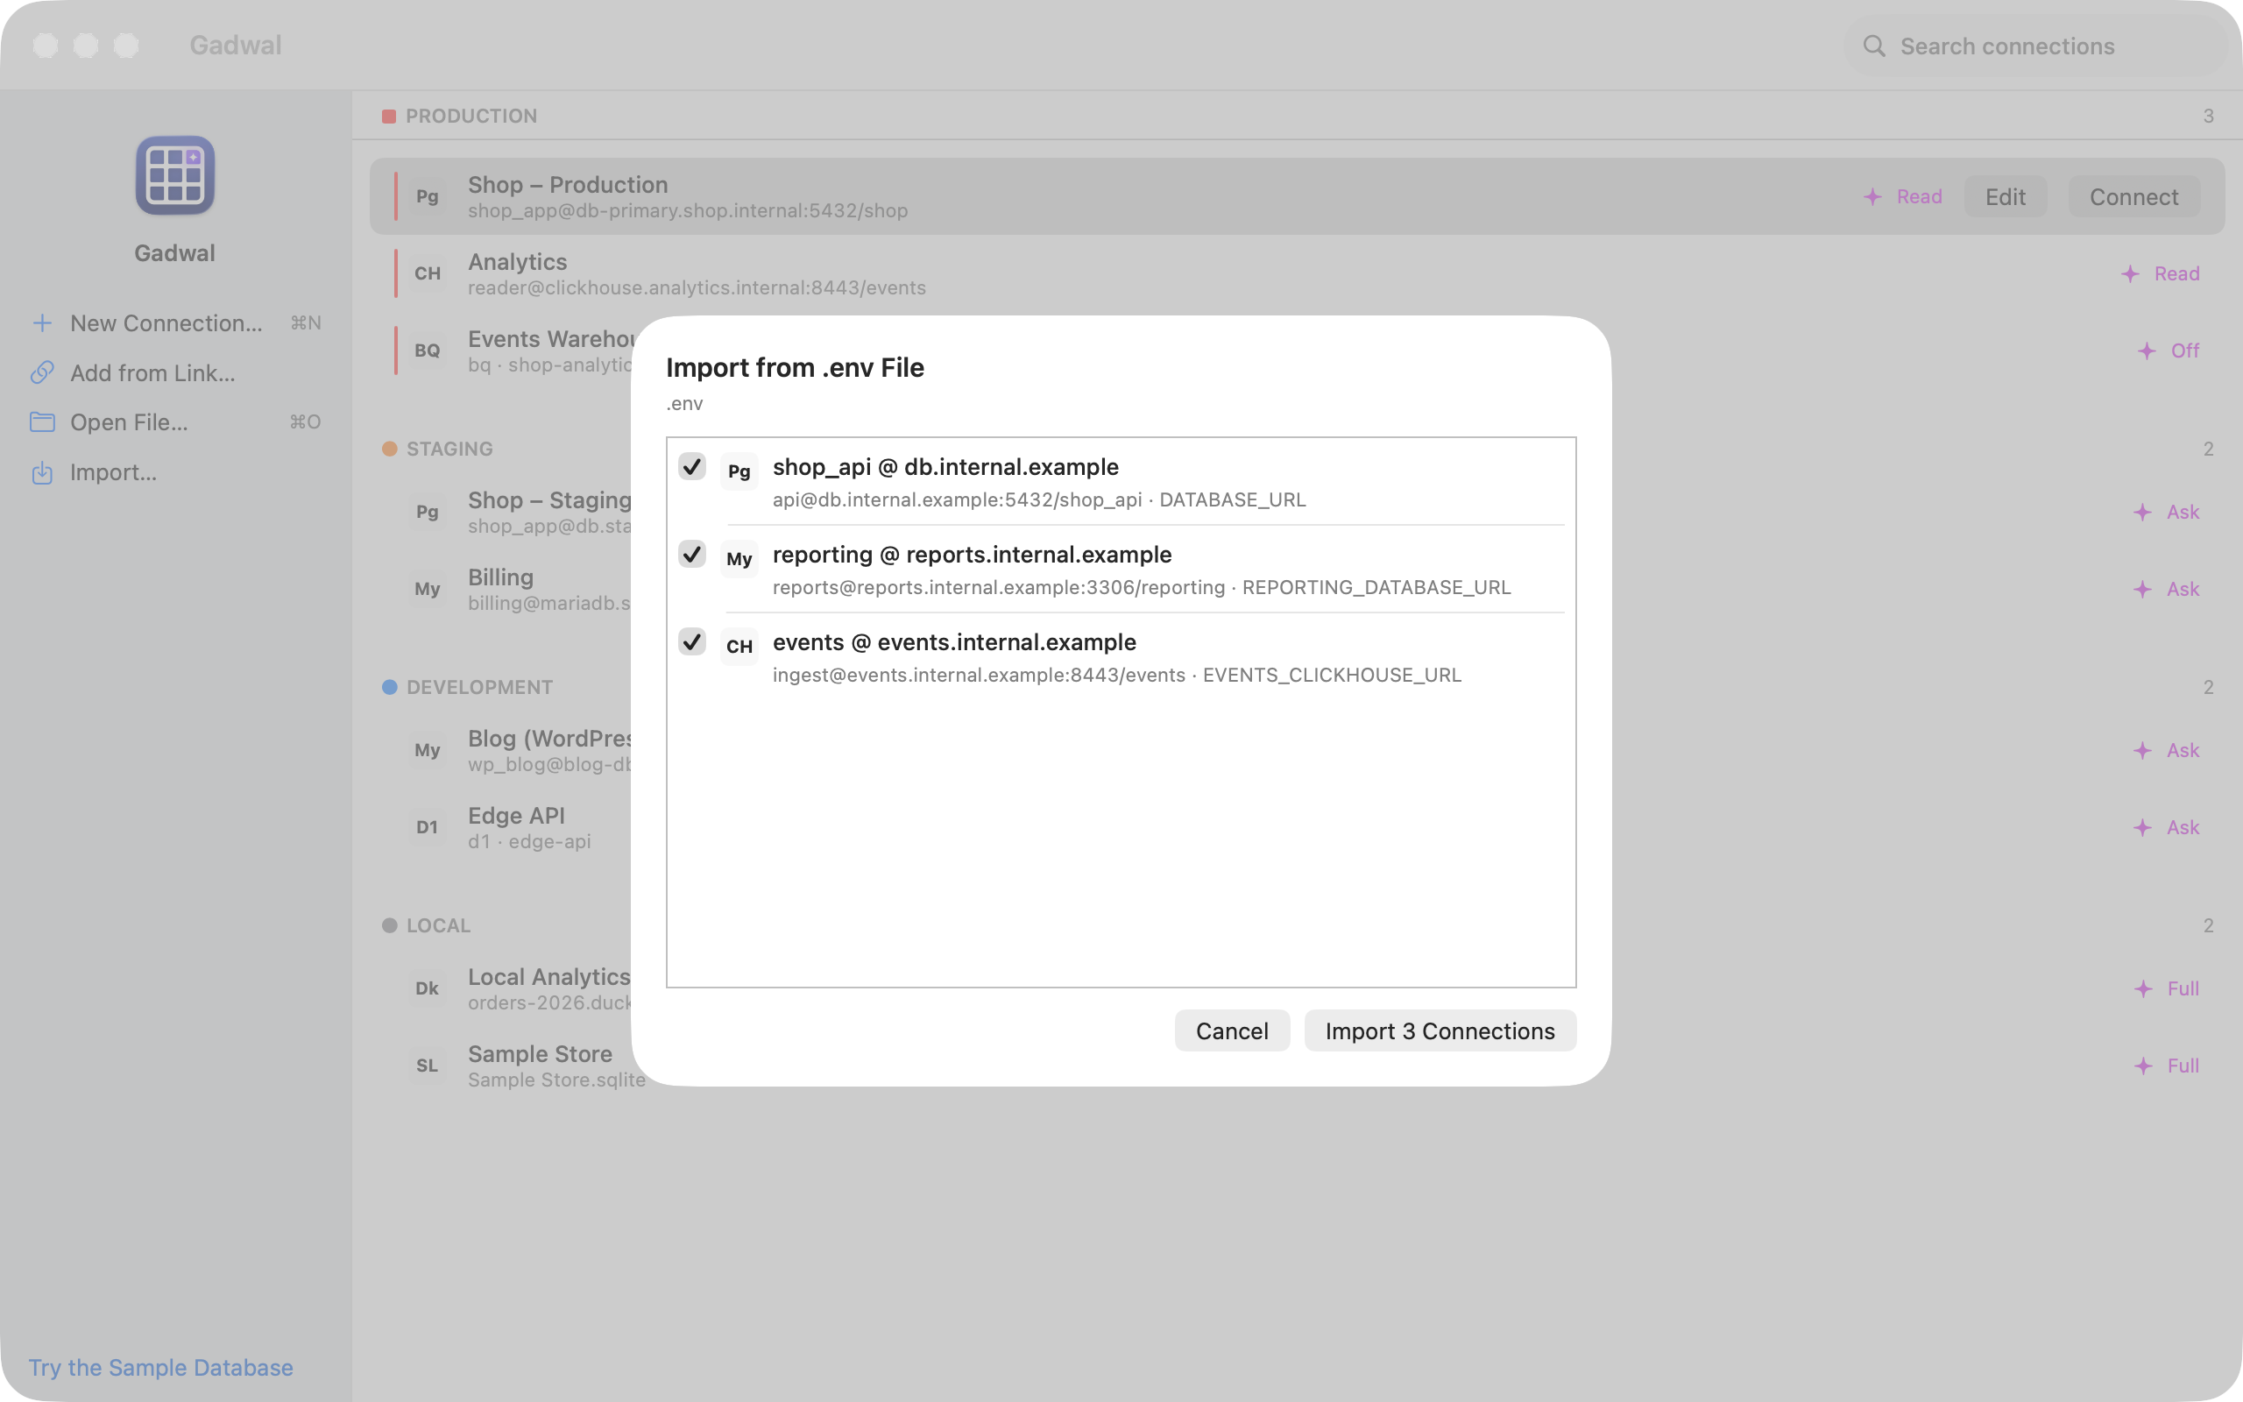Open AI access Off on Events Warehouse
Viewport: 2243px width, 1402px height.
2168,350
